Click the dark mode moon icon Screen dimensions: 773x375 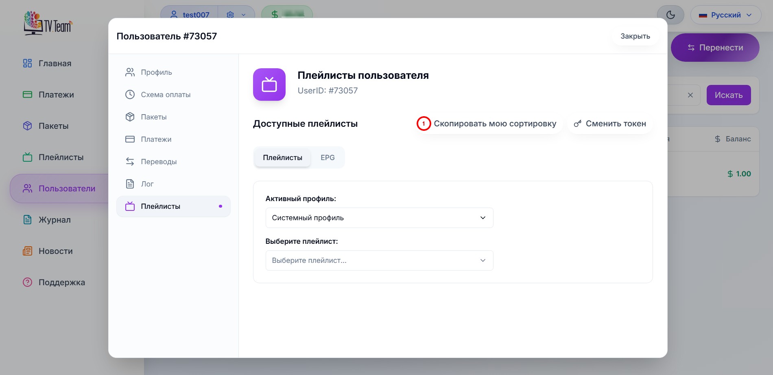[x=670, y=15]
